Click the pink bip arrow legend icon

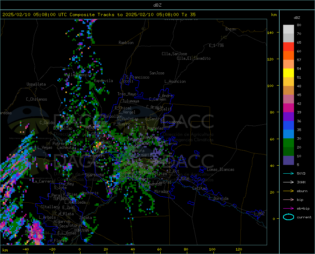pos(288,200)
